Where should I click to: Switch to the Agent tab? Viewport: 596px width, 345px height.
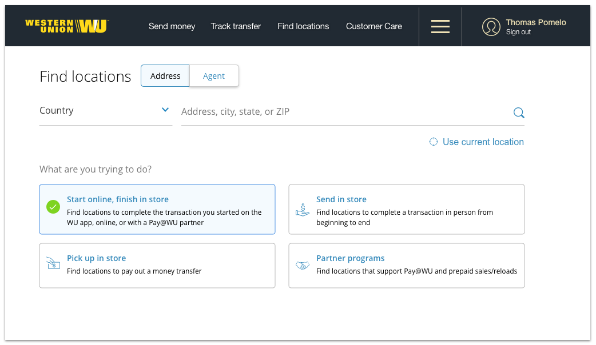point(214,76)
